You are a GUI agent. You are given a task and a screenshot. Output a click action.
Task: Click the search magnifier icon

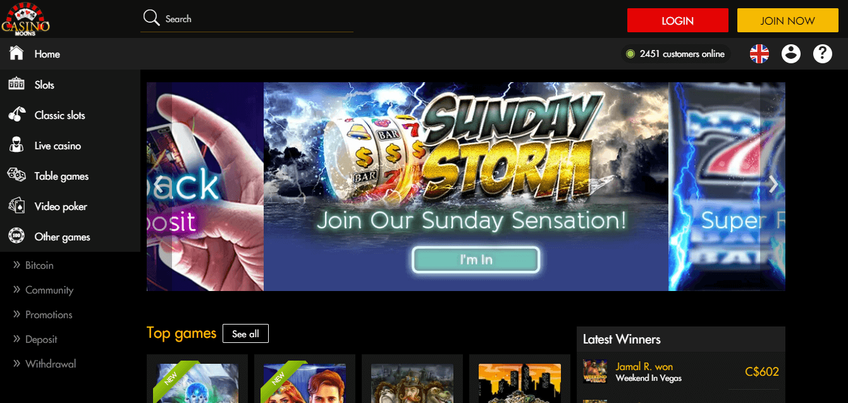(x=151, y=18)
